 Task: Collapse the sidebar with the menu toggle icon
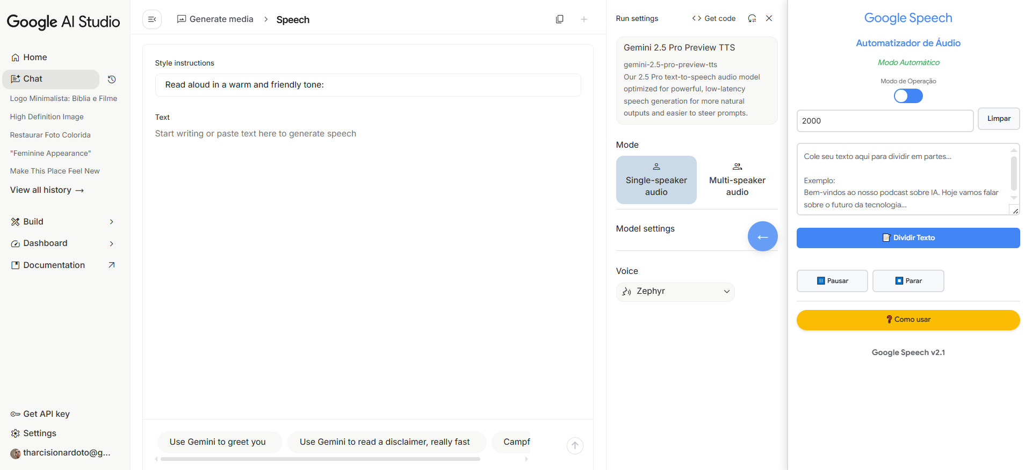coord(152,19)
